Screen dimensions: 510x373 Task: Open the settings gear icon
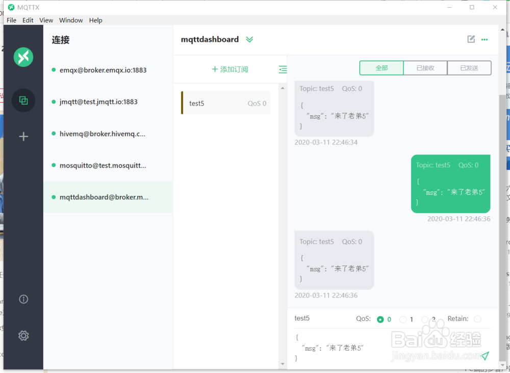(23, 336)
